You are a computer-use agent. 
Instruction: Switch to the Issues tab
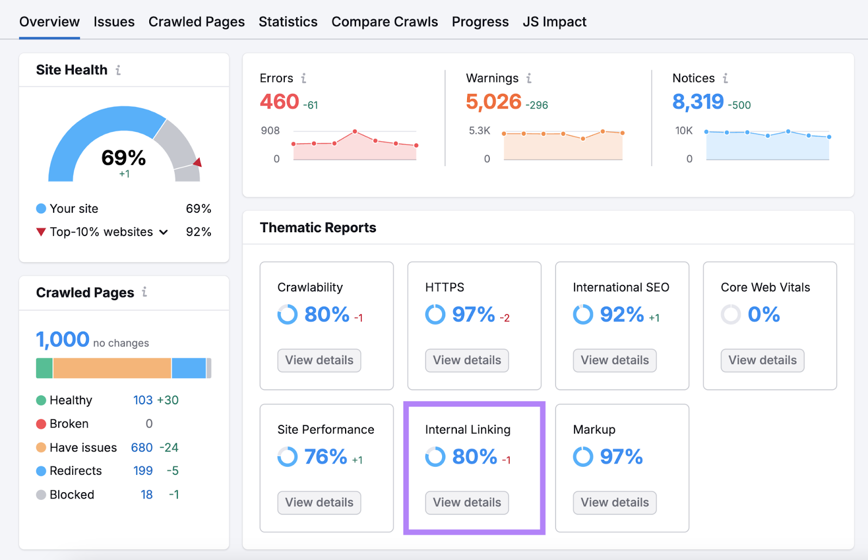[114, 22]
